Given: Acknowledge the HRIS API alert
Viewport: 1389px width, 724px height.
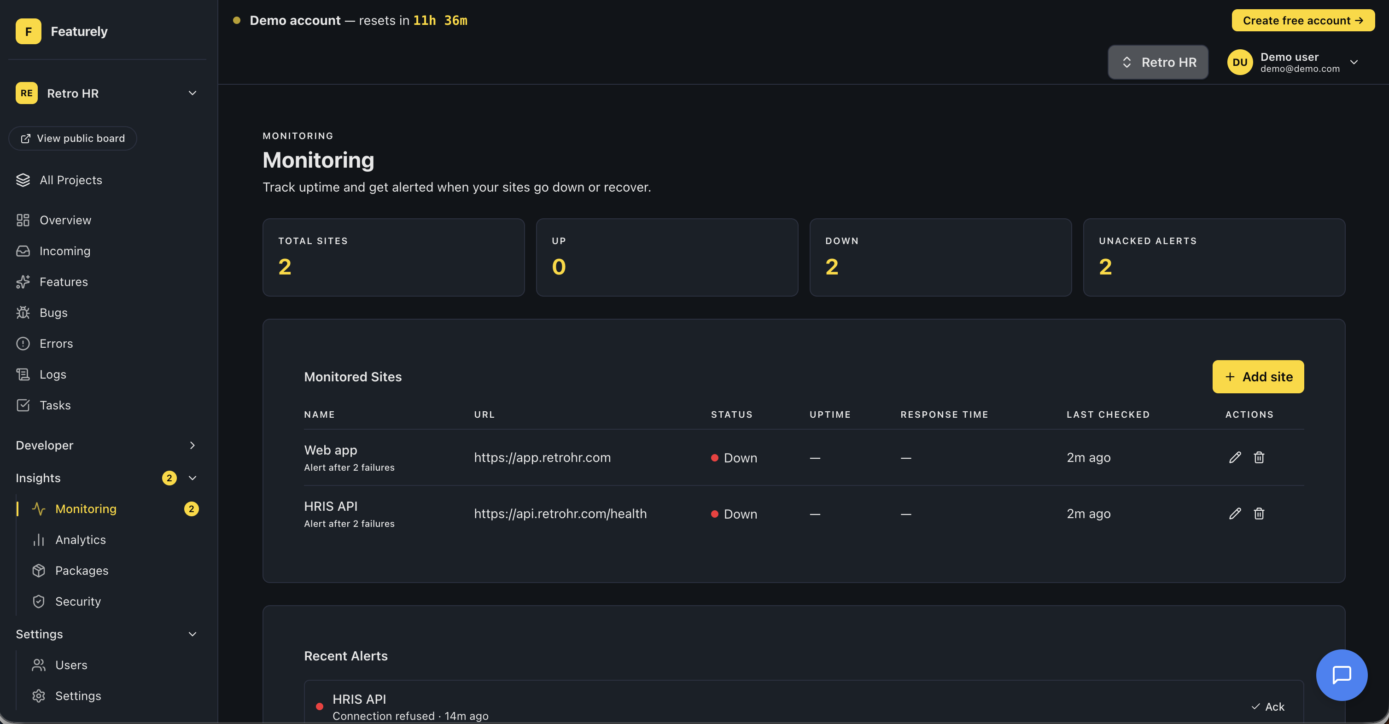Looking at the screenshot, I should point(1268,706).
